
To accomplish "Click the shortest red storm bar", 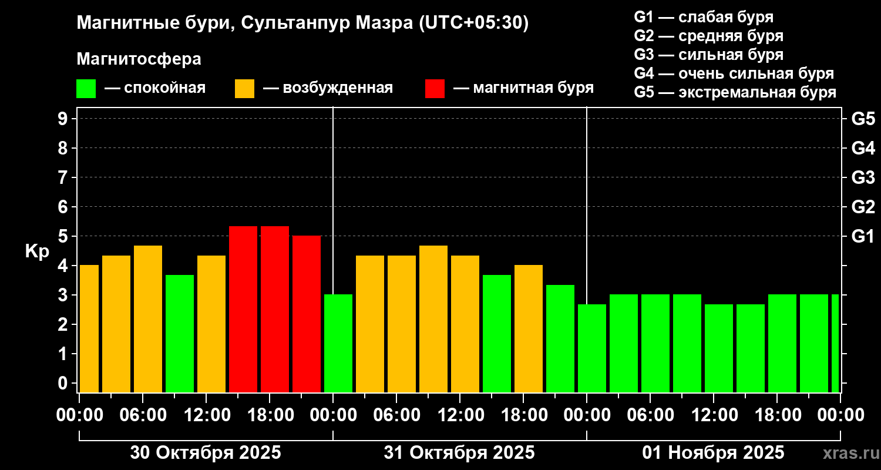I will (307, 314).
